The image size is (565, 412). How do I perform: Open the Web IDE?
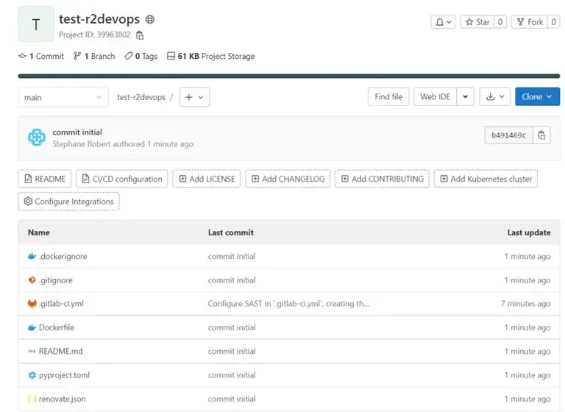point(436,96)
